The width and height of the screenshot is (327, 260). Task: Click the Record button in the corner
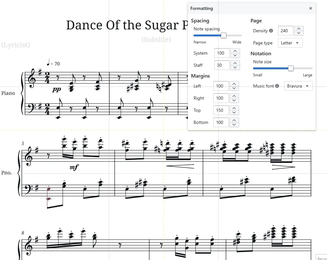(322, 258)
